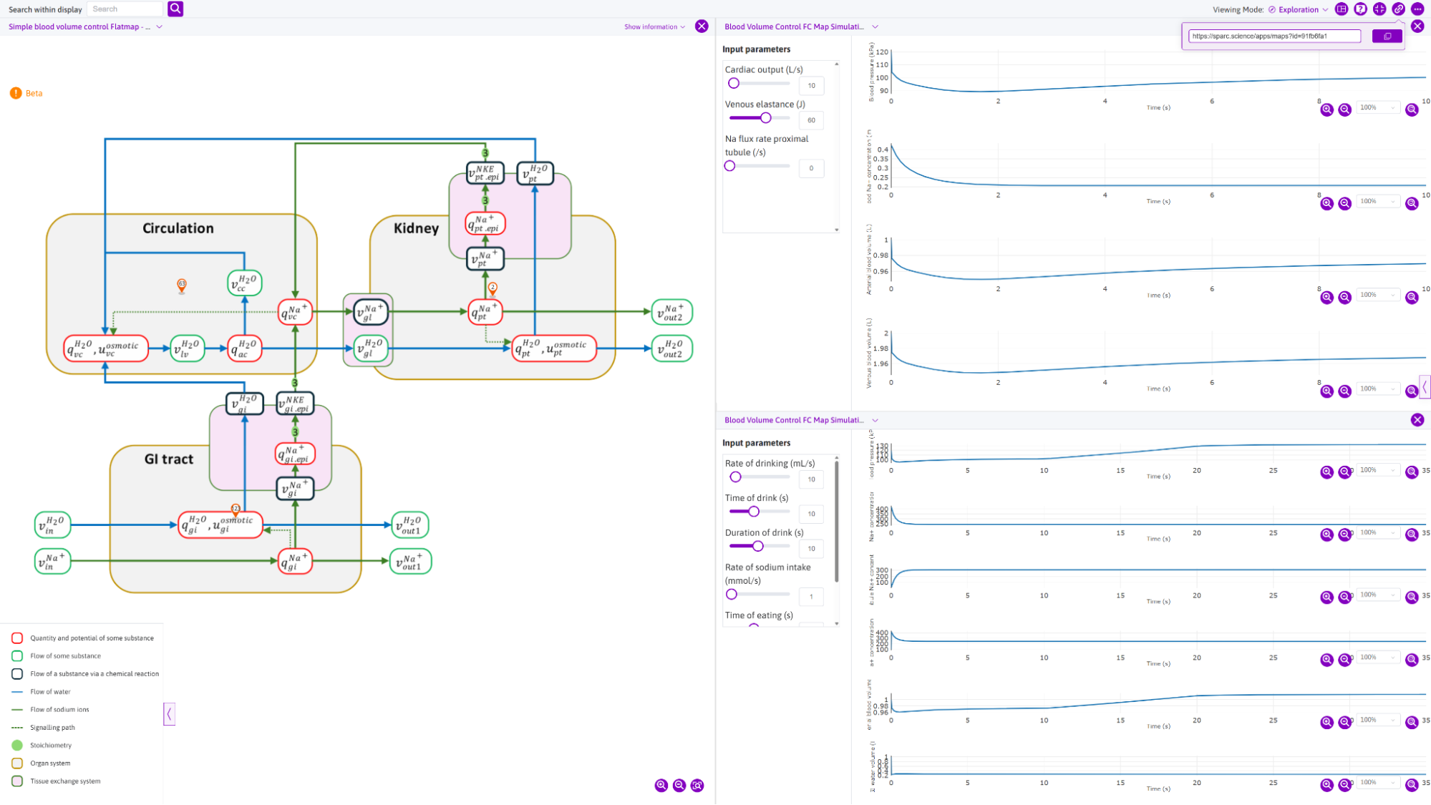Screen dimensions: 1431x805
Task: Expand the Show information dropdown
Action: (x=654, y=26)
